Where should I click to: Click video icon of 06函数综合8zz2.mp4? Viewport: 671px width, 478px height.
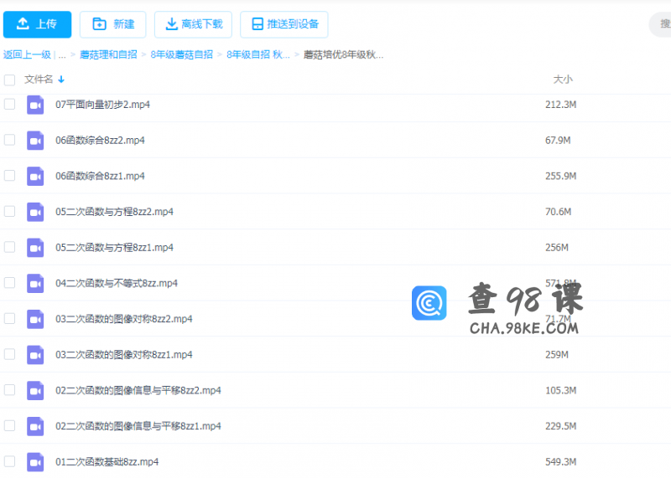coord(35,141)
